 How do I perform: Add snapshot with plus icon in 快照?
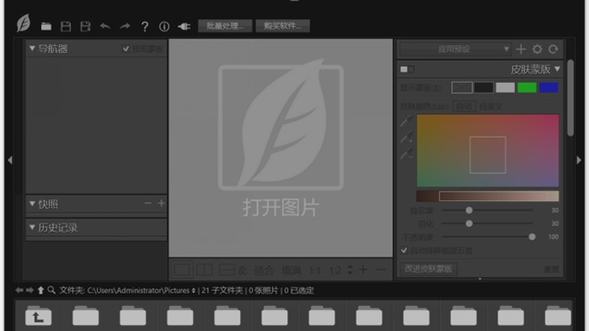pos(161,203)
